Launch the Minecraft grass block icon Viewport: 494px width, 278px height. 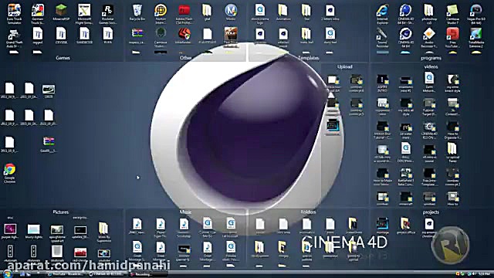[61, 12]
